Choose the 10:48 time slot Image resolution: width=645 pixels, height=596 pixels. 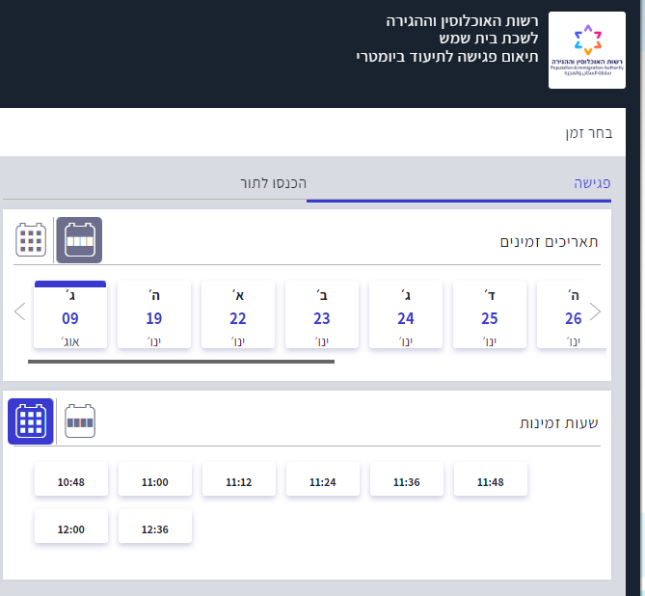(x=71, y=480)
